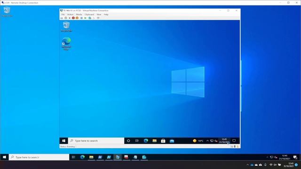Click the green Reset toolbar icon
The width and height of the screenshot is (301, 169).
pos(86,18)
